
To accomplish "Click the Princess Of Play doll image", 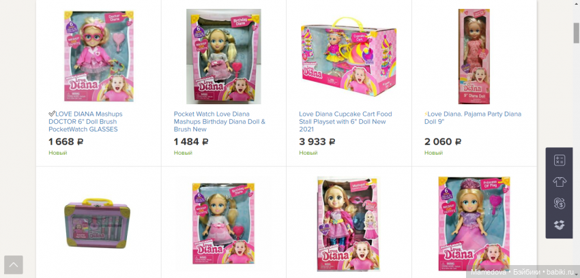I will click(x=474, y=223).
